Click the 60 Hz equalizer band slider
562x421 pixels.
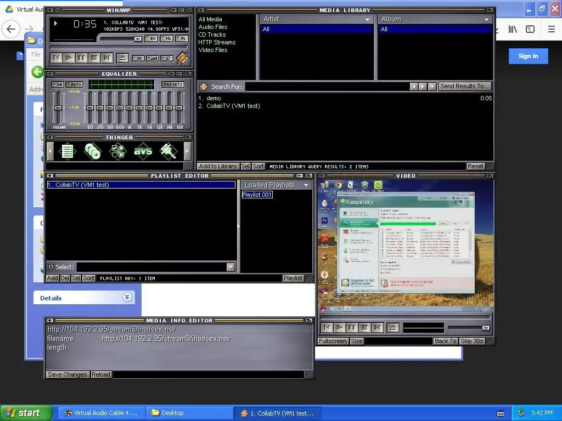point(90,108)
